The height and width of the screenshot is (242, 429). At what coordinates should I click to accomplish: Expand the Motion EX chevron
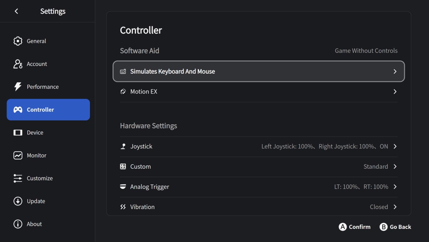pyautogui.click(x=395, y=92)
